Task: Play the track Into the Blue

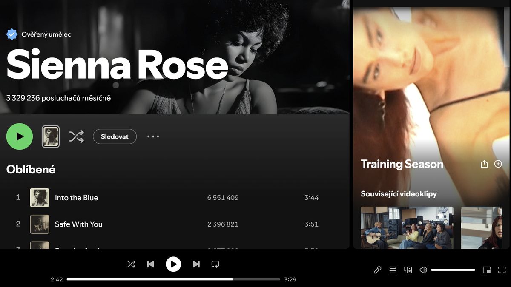Action: pos(77,198)
